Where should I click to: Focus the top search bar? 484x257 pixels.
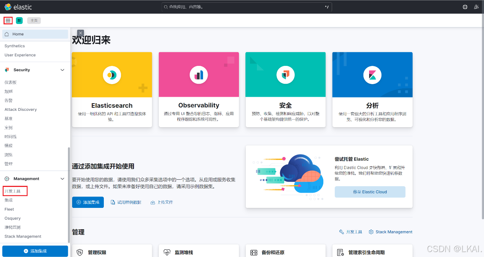pyautogui.click(x=247, y=7)
